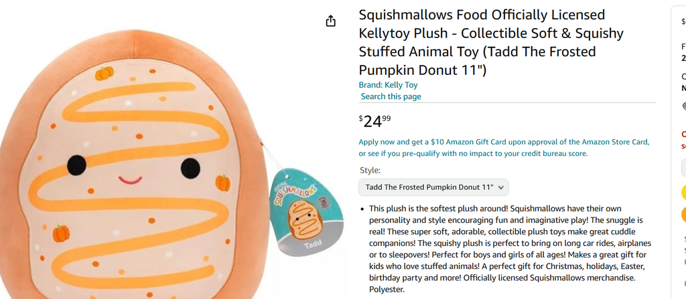Click the Squishmallows logo on the hang tag
The width and height of the screenshot is (686, 299).
pos(295,191)
